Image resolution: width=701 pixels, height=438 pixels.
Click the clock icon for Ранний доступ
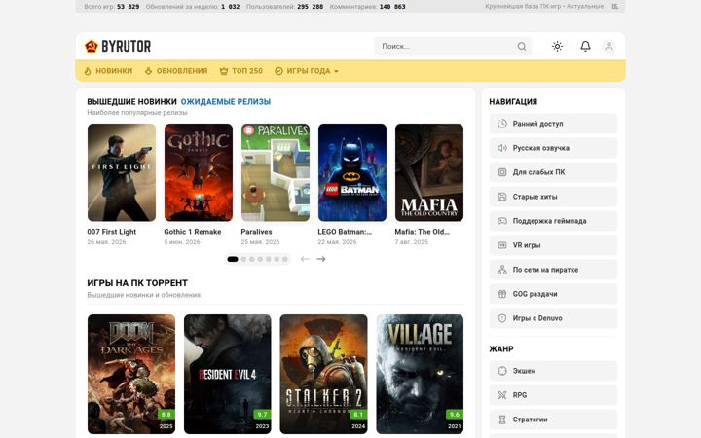coord(502,124)
